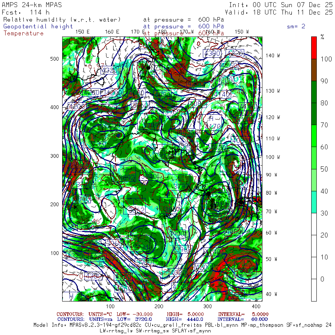
Task: Click the blue 'Geopotential height' label
Action: 38,26
